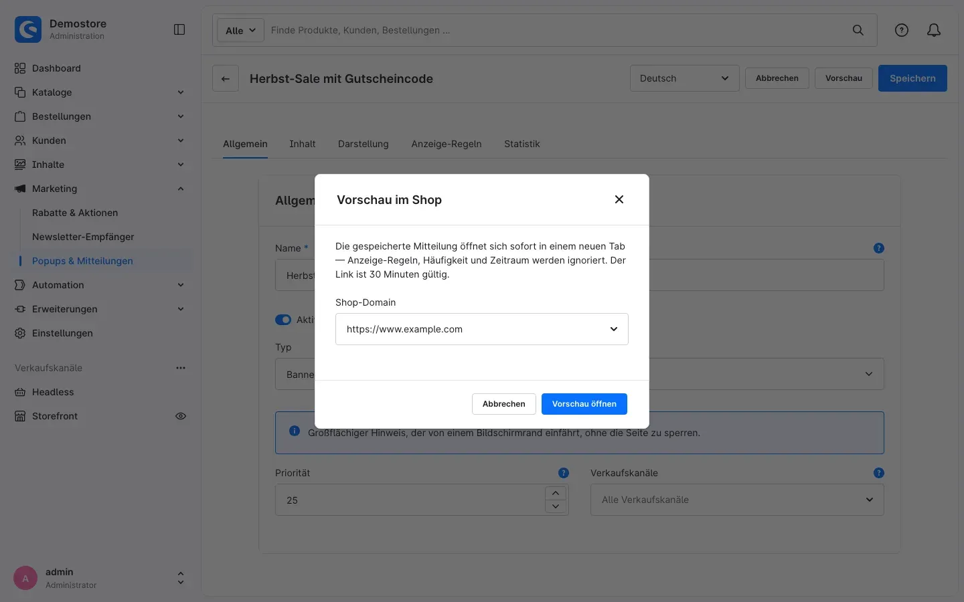Expand the admin user menu

[x=181, y=579]
